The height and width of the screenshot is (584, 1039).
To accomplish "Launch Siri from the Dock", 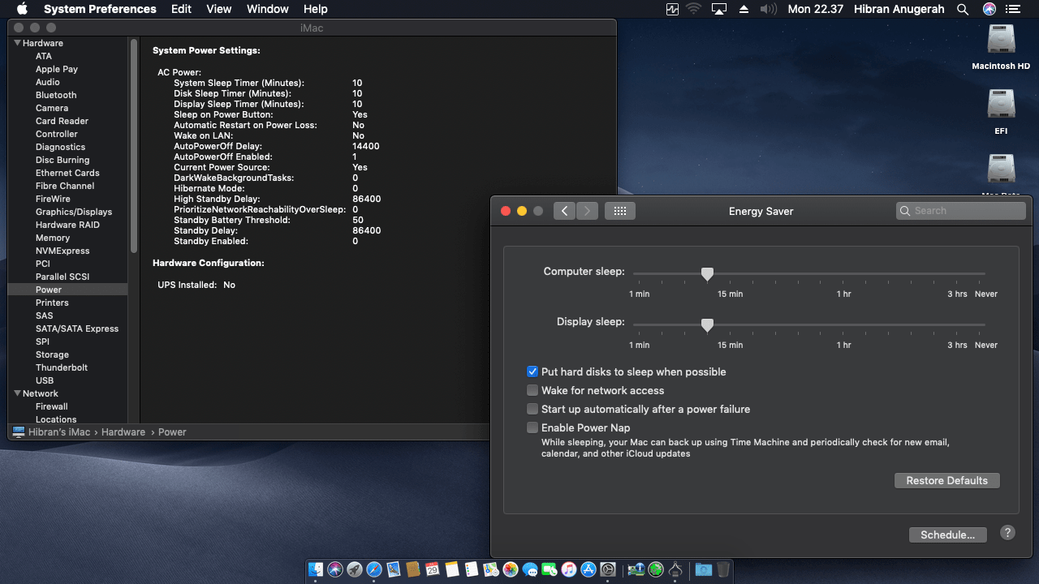I will 335,570.
